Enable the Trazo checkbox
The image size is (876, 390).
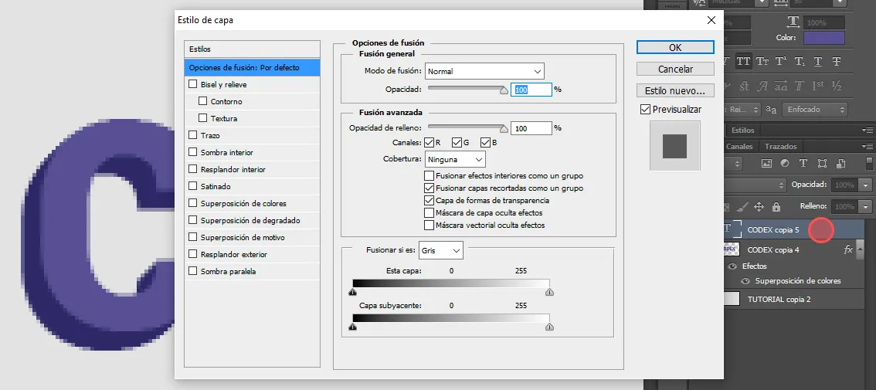193,135
